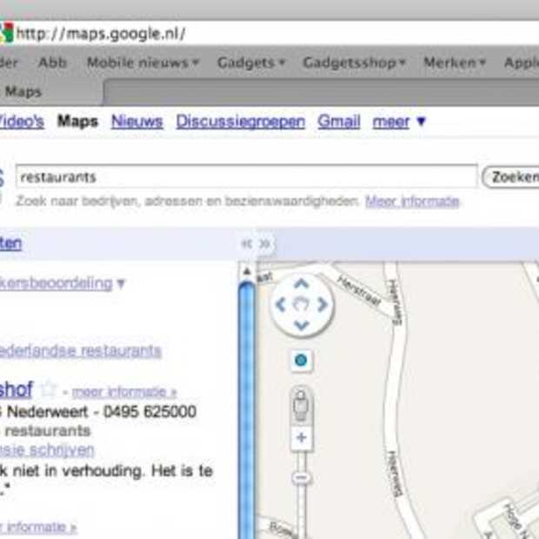Go to Nieuws in Google bar
The width and height of the screenshot is (539, 539).
tap(137, 122)
